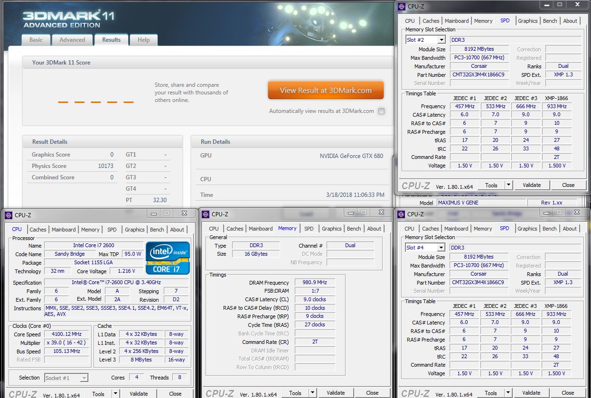Toggle automatically view results at 3DMark.com checkbox
The height and width of the screenshot is (398, 591).
[x=381, y=111]
